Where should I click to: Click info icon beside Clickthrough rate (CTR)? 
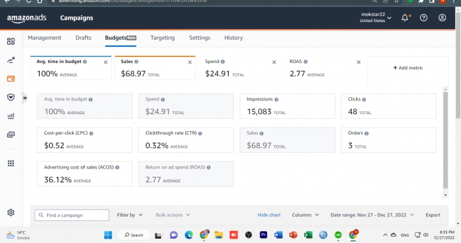click(x=200, y=133)
